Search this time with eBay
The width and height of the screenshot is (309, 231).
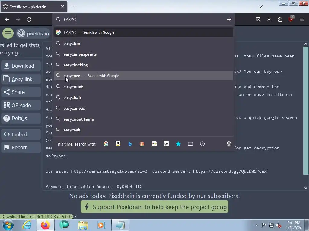coord(154,144)
